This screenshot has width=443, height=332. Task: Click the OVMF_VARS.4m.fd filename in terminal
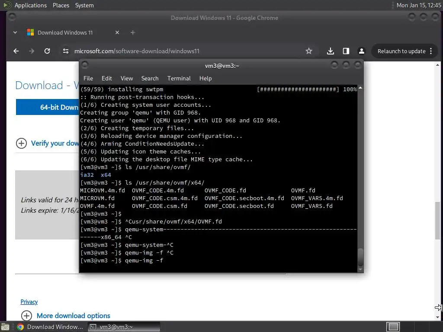(x=317, y=198)
